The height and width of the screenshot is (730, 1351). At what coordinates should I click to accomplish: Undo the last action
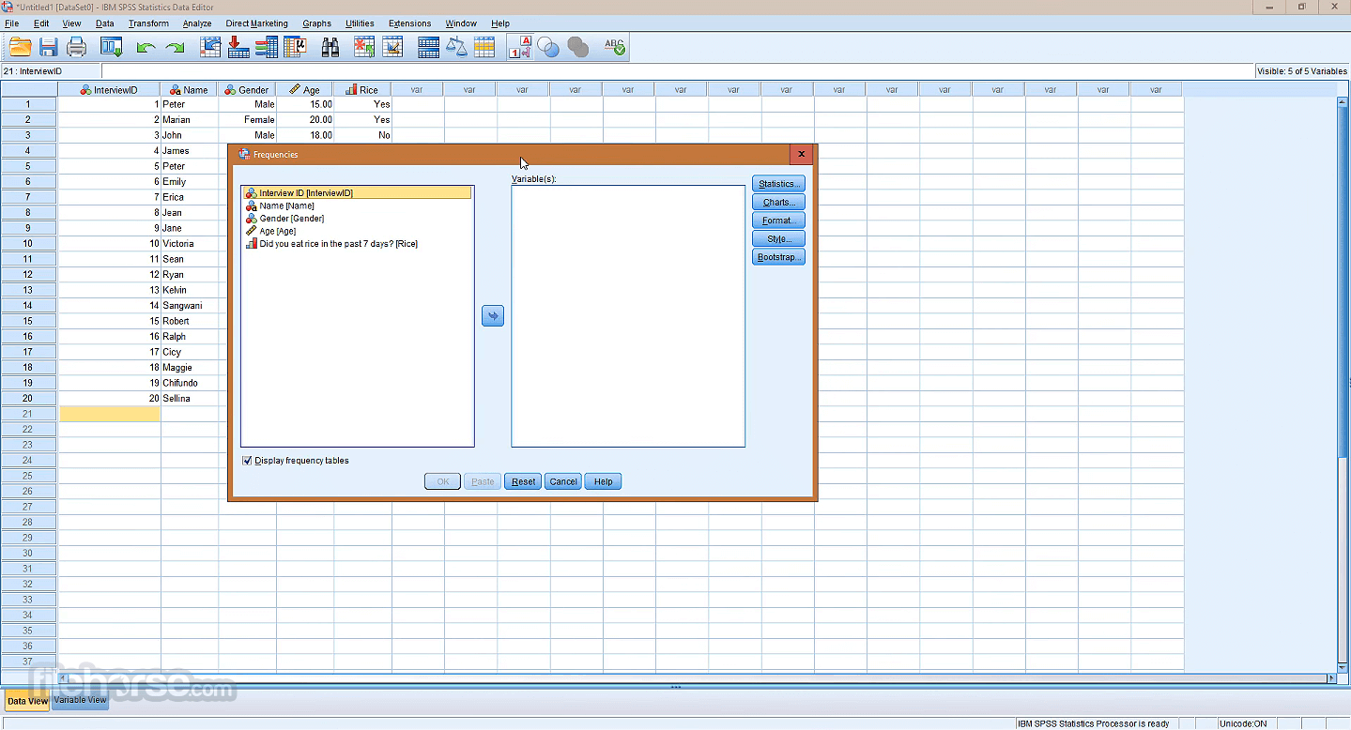pos(146,47)
